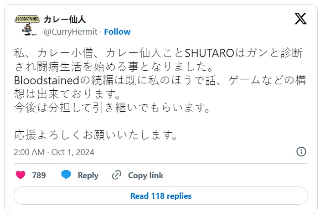Click the chain link copy icon
Viewport: 320px width, 217px height.
[x=117, y=175]
